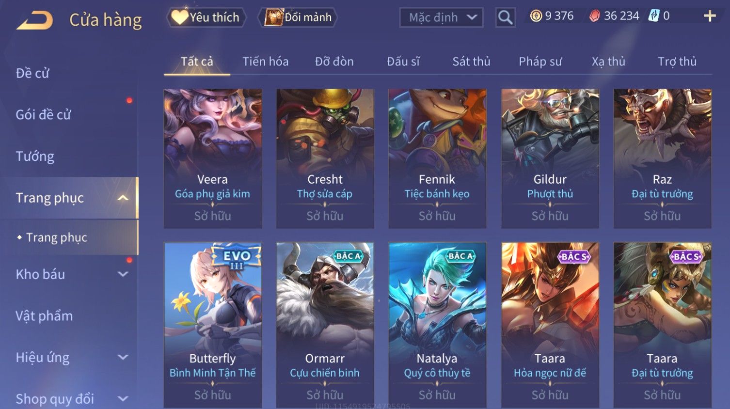Select the Pháp sư filter tab

pyautogui.click(x=540, y=62)
